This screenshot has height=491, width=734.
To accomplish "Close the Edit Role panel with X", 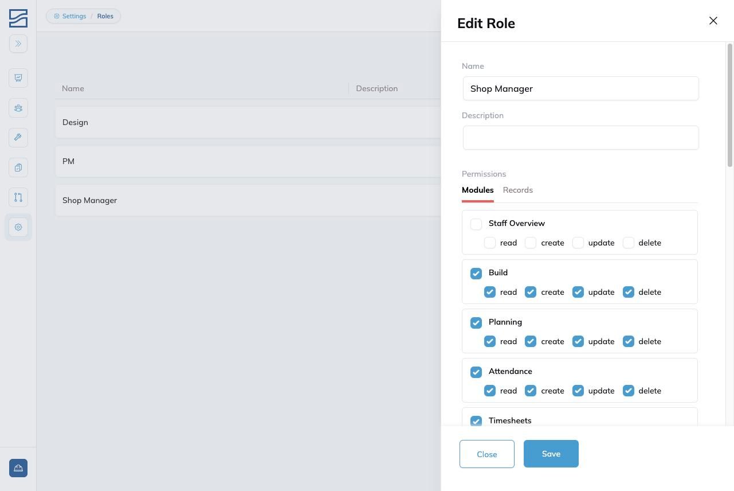I will point(713,21).
